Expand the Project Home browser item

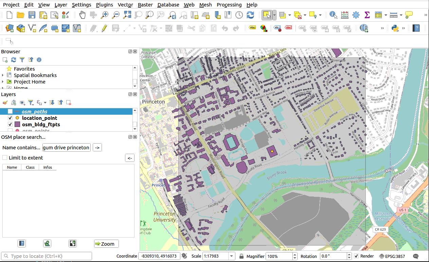[3, 82]
